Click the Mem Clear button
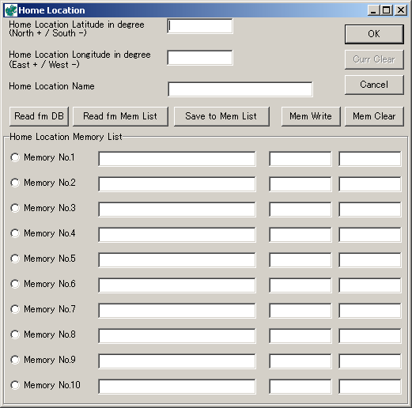412x408 pixels. coord(374,116)
